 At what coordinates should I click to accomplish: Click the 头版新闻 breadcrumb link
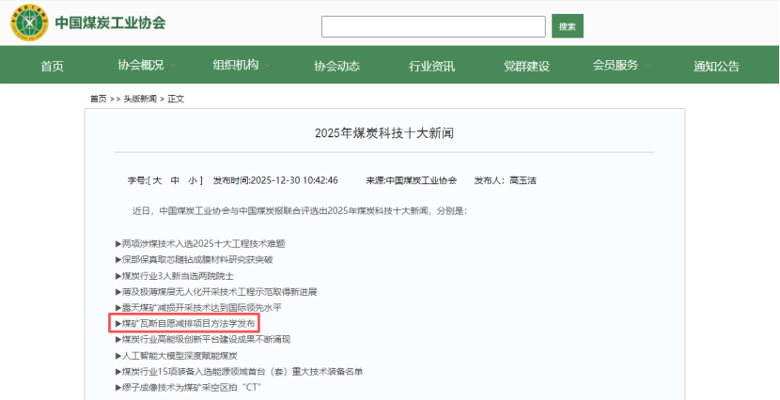140,99
